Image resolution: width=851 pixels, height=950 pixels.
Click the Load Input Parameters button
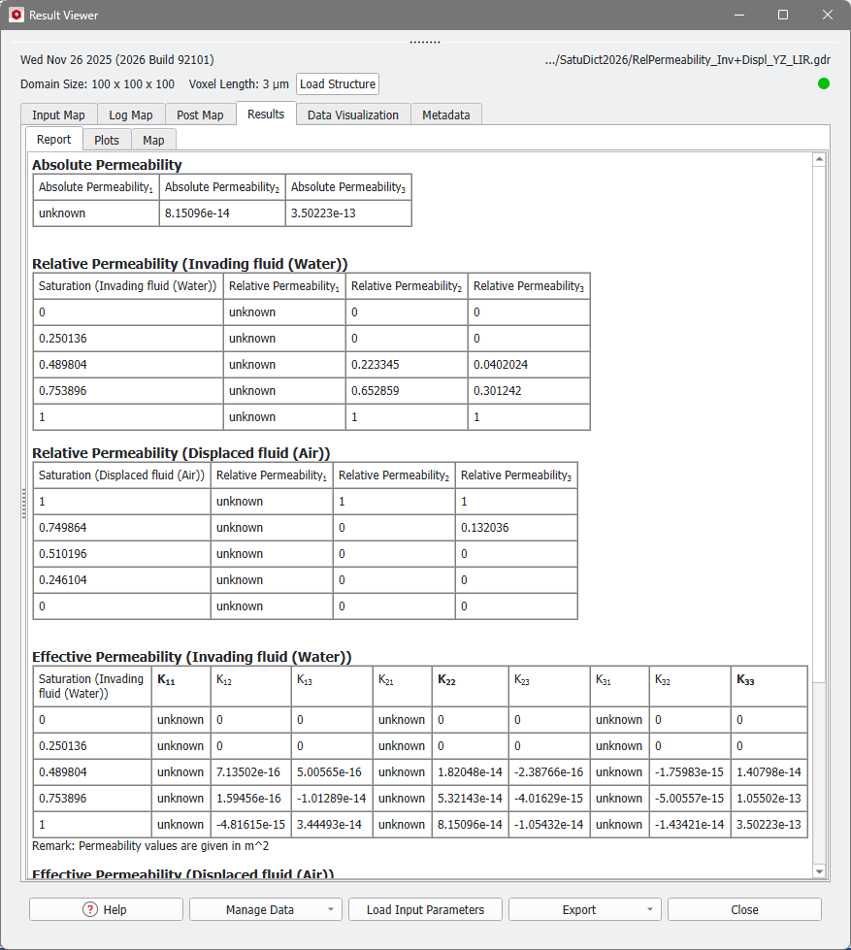(425, 909)
